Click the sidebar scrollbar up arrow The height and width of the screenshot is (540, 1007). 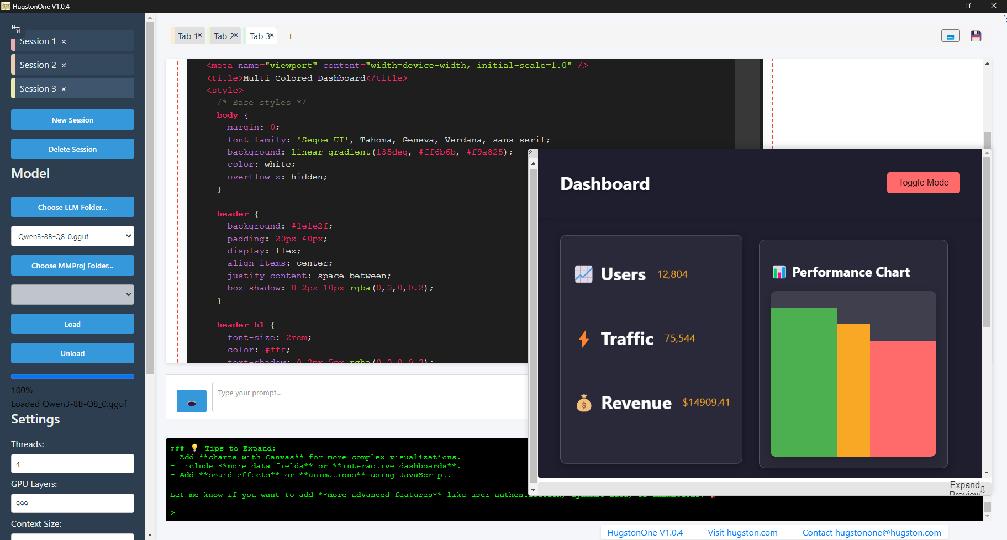150,18
